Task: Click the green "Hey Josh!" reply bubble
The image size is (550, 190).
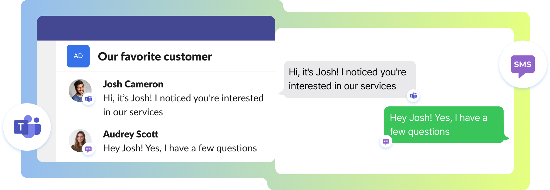Action: click(443, 125)
